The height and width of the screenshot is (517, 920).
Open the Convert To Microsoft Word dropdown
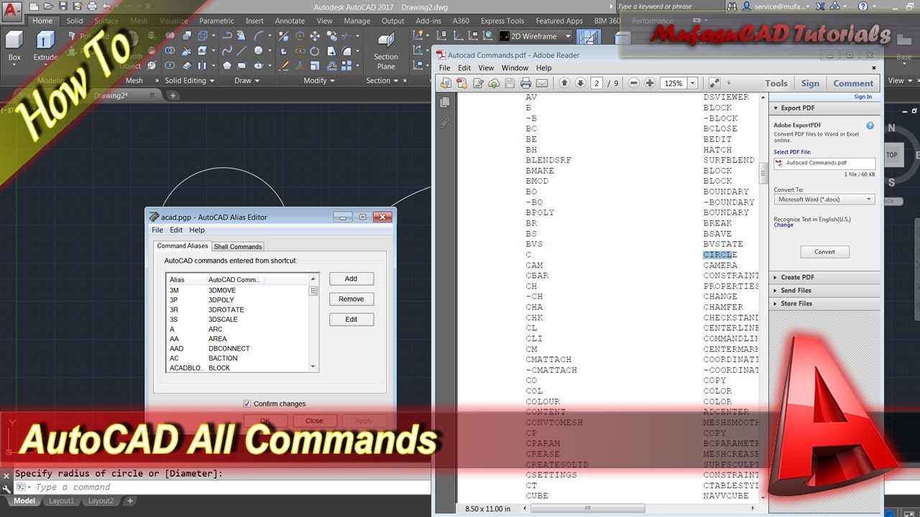pos(824,199)
